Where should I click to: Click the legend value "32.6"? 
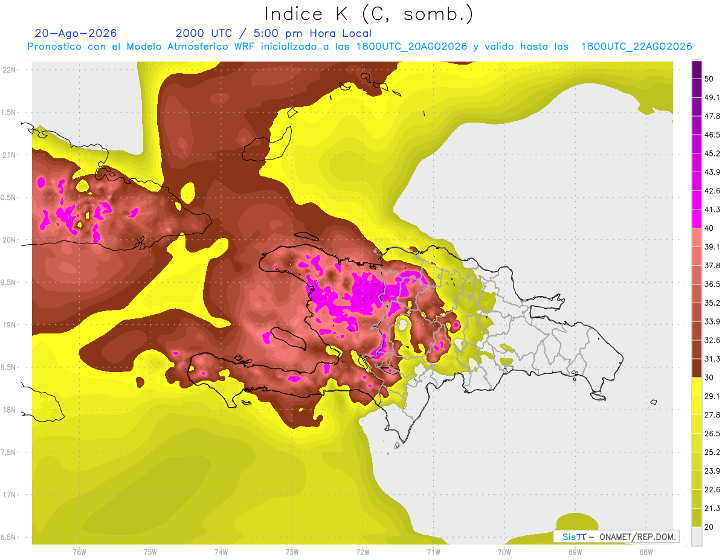pos(712,340)
